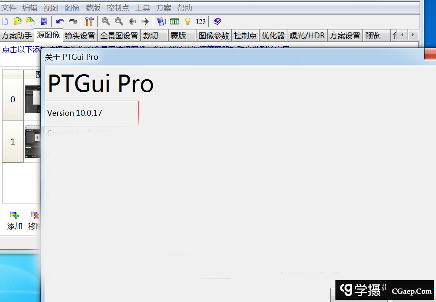The width and height of the screenshot is (436, 302).
Task: Click the zoom out magnifier icon
Action: [119, 21]
